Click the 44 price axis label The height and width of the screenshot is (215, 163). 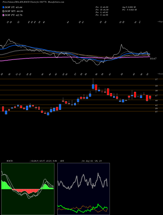pos(156,101)
